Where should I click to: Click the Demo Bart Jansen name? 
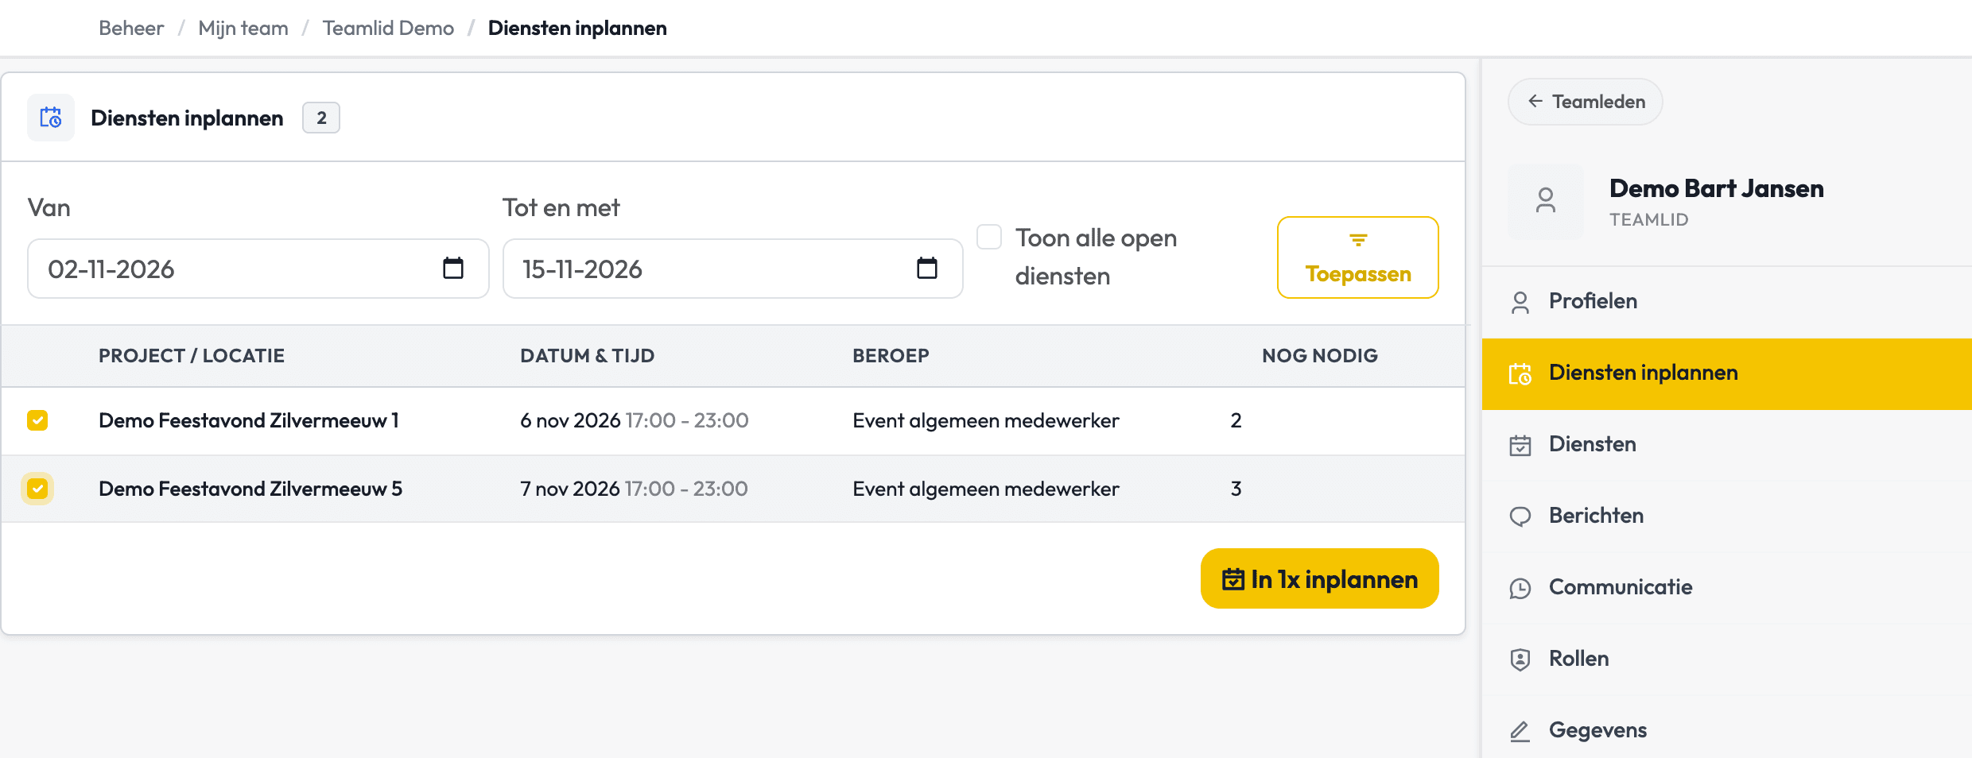pos(1717,188)
